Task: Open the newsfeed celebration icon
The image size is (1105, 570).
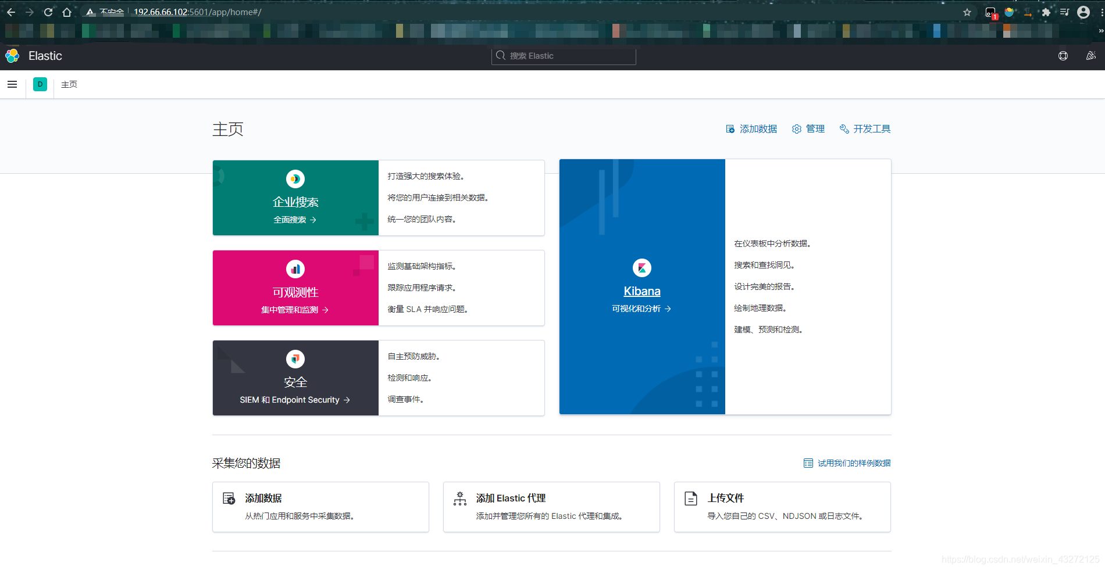Action: (1091, 56)
